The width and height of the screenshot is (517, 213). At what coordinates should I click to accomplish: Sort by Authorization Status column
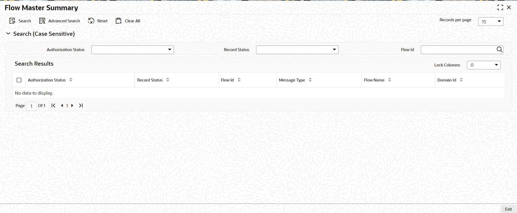coord(71,80)
